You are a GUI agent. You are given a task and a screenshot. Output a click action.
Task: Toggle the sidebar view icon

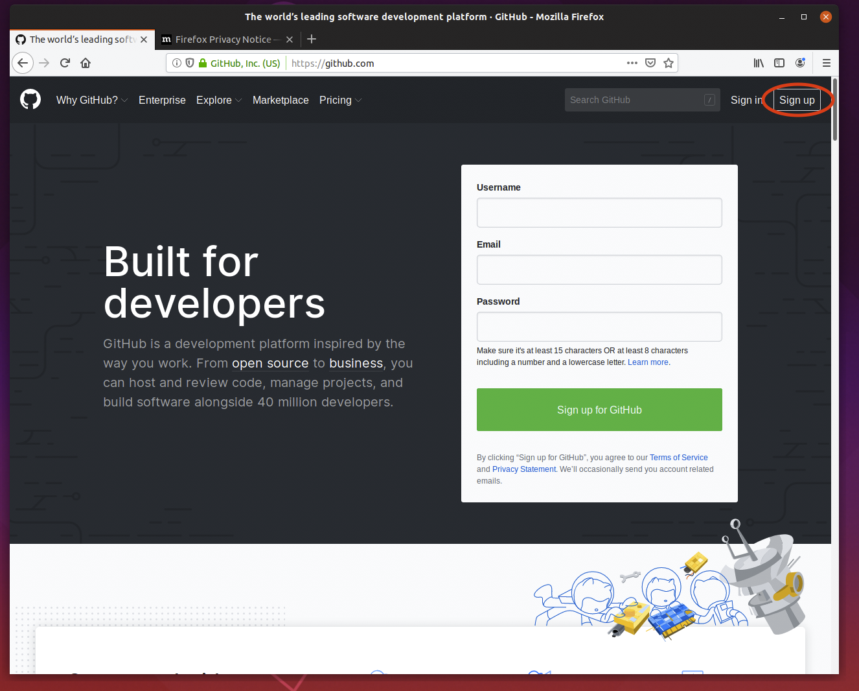779,63
